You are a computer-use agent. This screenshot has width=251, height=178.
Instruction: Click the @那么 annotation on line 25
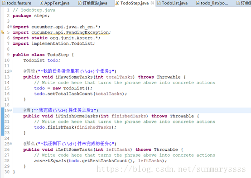pyautogui.click(x=29, y=144)
